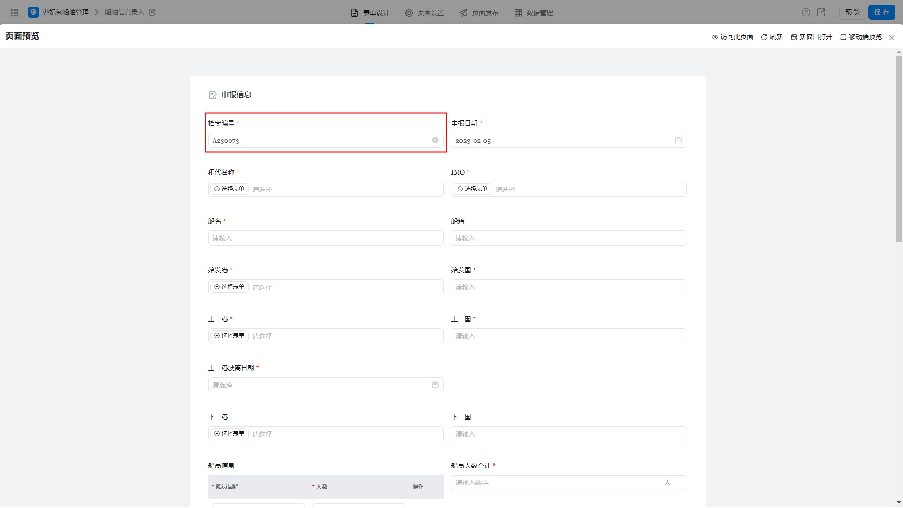The image size is (903, 508).
Task: Click 选择表单 for 始发港
Action: (229, 287)
